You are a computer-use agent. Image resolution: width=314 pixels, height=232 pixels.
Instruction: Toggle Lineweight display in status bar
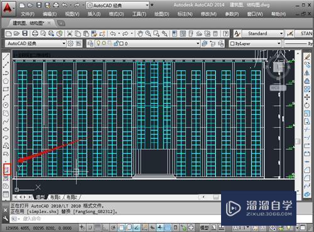click(x=168, y=228)
